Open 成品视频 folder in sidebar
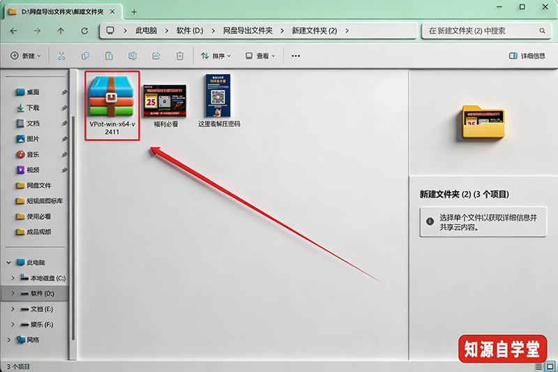558x372 pixels. 33,232
